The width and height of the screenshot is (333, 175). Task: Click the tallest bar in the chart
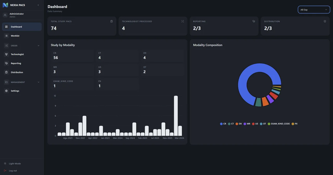coord(176,116)
